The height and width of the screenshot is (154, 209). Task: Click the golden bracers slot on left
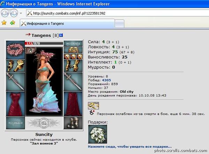click(15, 66)
